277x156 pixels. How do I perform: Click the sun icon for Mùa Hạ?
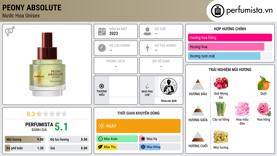tap(143, 139)
